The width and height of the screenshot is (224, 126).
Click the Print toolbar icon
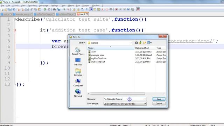pos(26,9)
